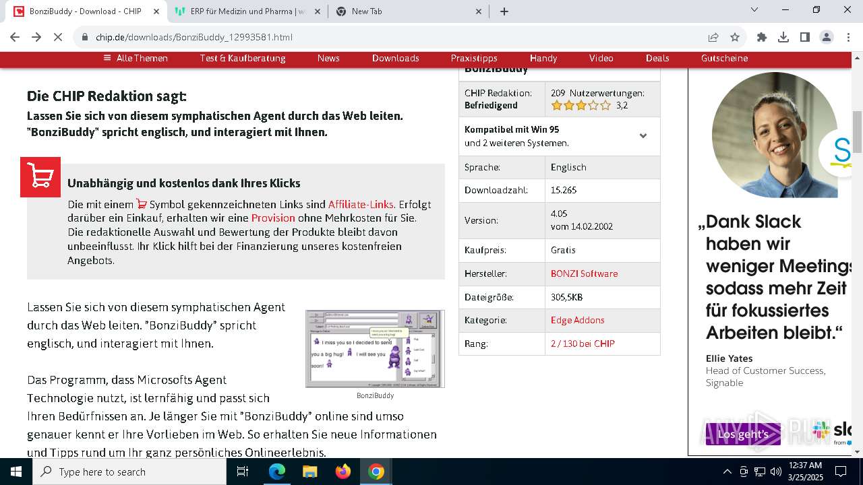Click the user rating stars

point(581,105)
